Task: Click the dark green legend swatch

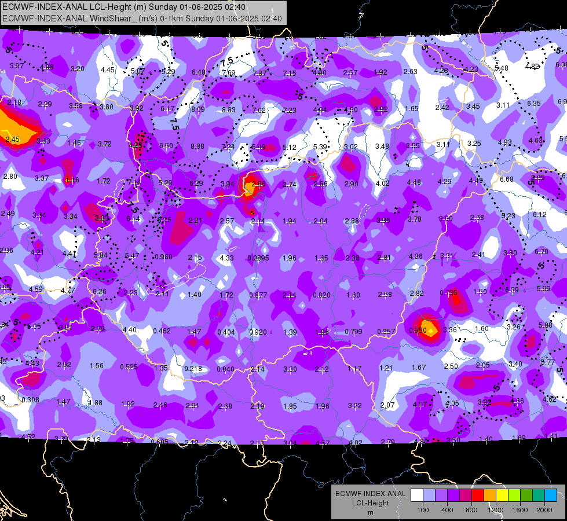Action: coord(526,496)
